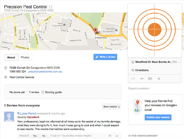Image resolution: width=184 pixels, height=139 pixels.
Task: Open the About tab
Action: 11,57
